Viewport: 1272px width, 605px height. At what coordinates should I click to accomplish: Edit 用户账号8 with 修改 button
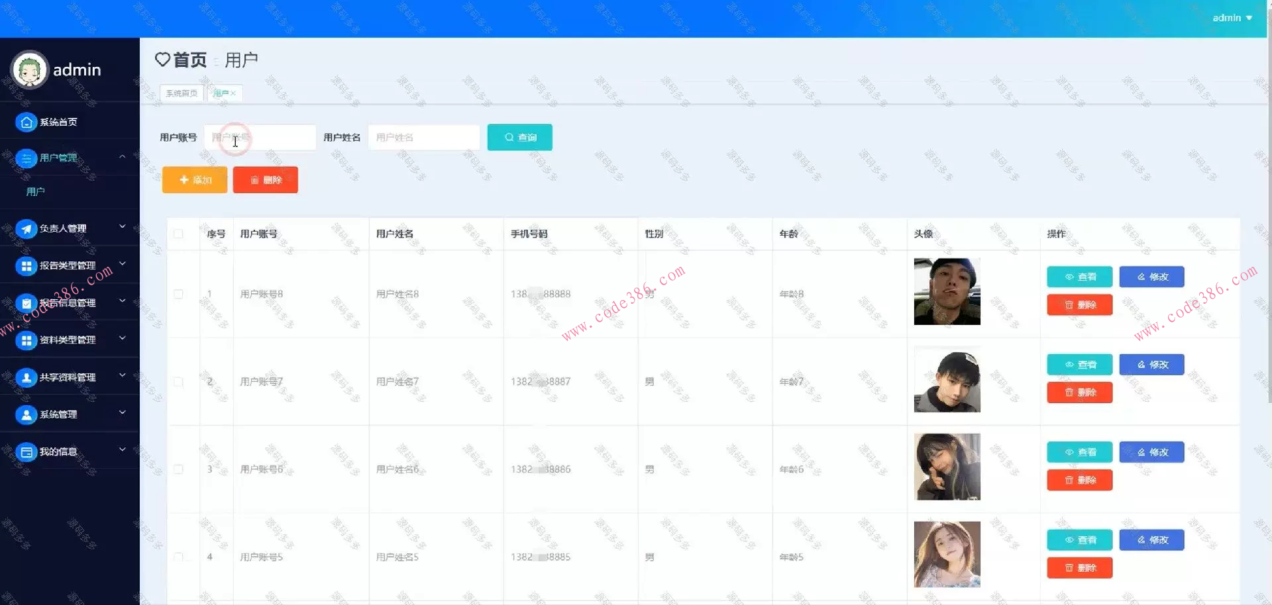click(x=1151, y=277)
